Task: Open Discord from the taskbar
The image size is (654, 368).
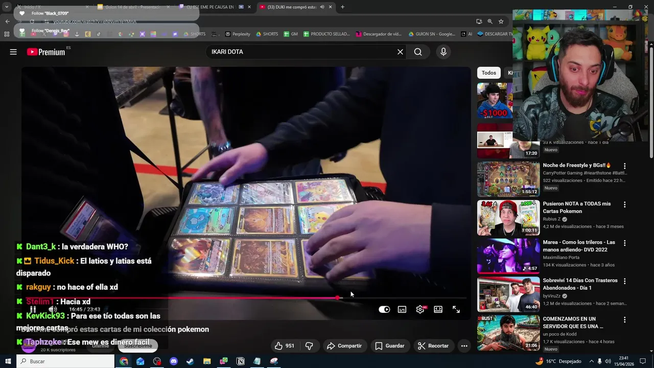Action: (173, 361)
